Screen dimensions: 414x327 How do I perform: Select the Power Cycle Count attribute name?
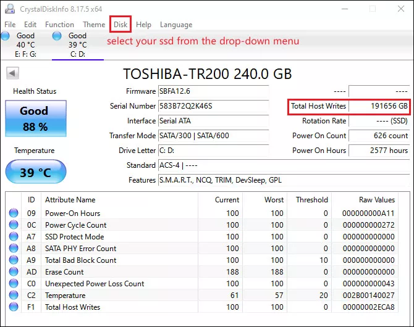pos(75,225)
